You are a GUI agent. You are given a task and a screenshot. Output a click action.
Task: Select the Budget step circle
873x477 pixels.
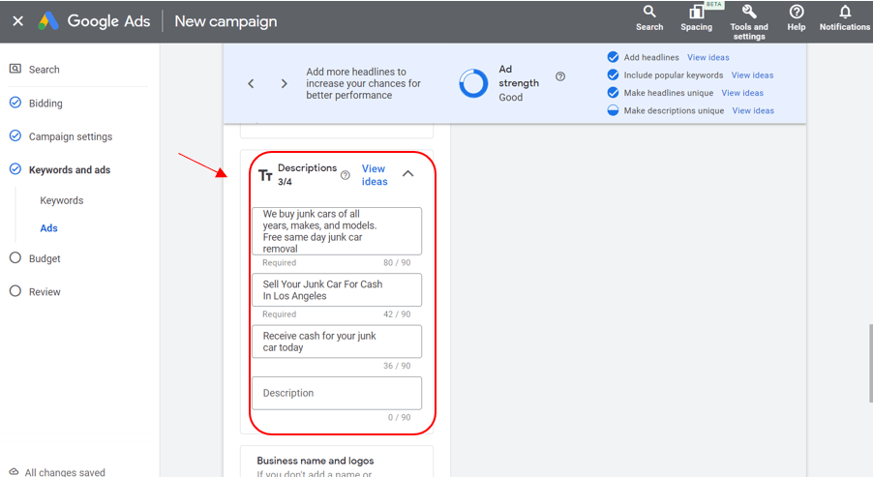[15, 257]
